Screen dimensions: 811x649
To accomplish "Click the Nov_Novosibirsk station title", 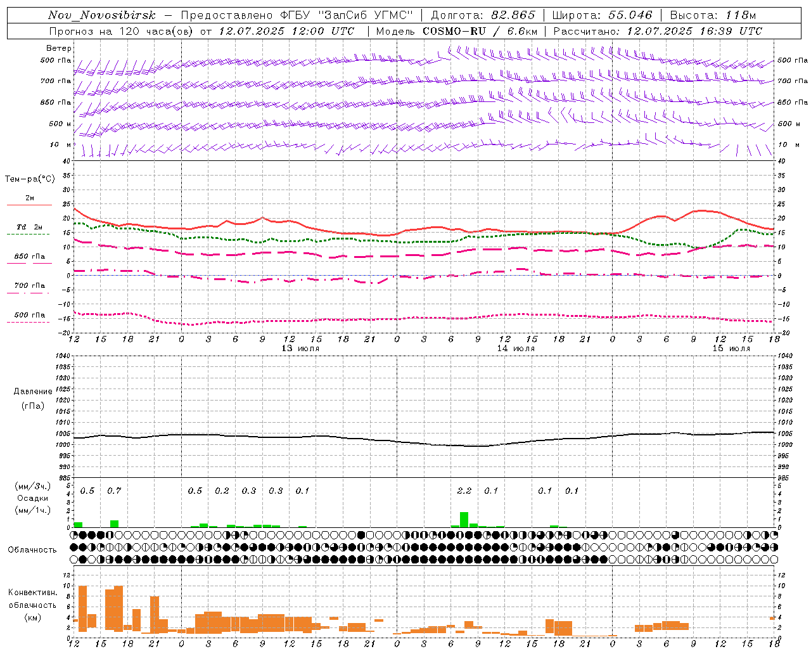I will click(102, 15).
